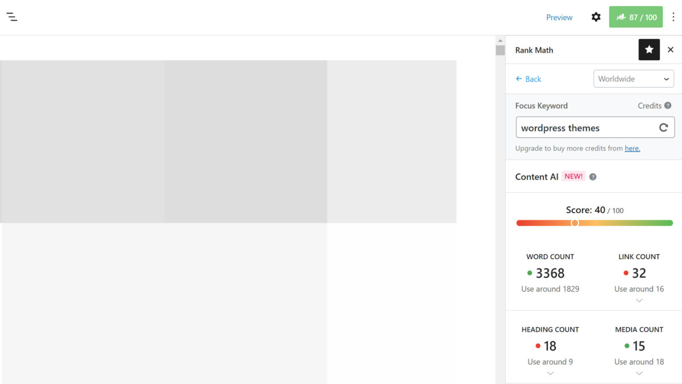Click the Rank Math 87/100 score button
This screenshot has width=682, height=384.
[635, 17]
